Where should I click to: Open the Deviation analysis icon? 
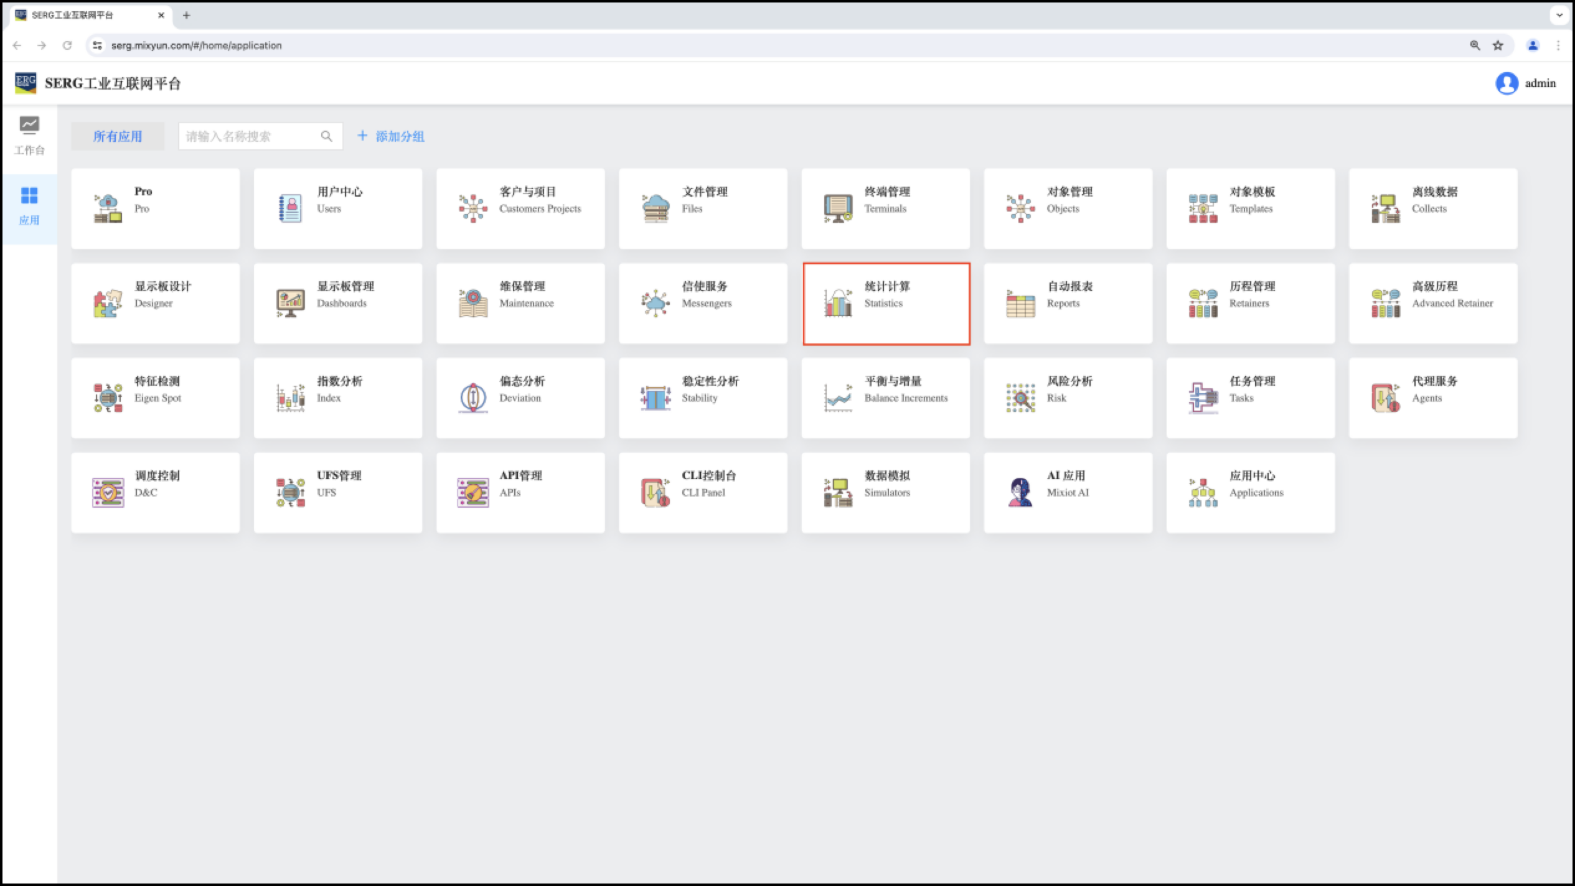473,398
